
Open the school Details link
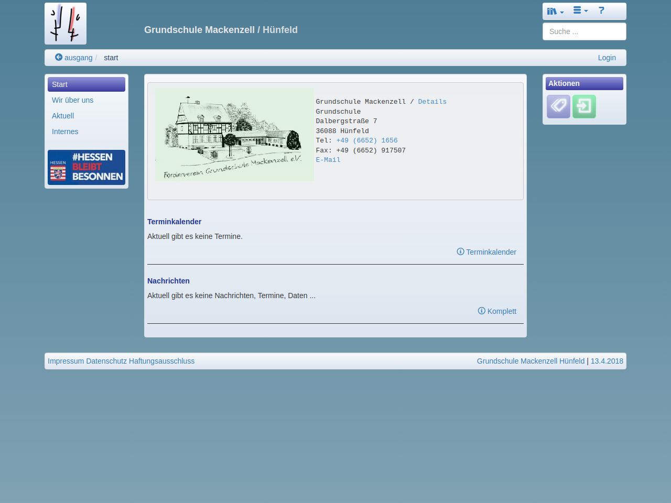point(432,102)
